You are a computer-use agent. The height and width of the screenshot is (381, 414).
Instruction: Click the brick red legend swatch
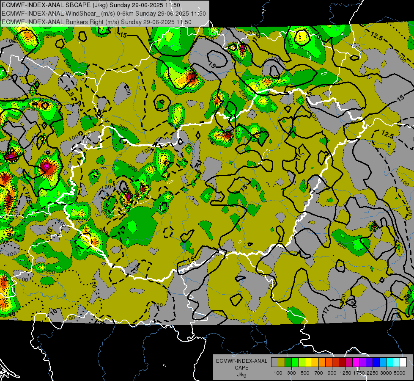click(x=336, y=362)
